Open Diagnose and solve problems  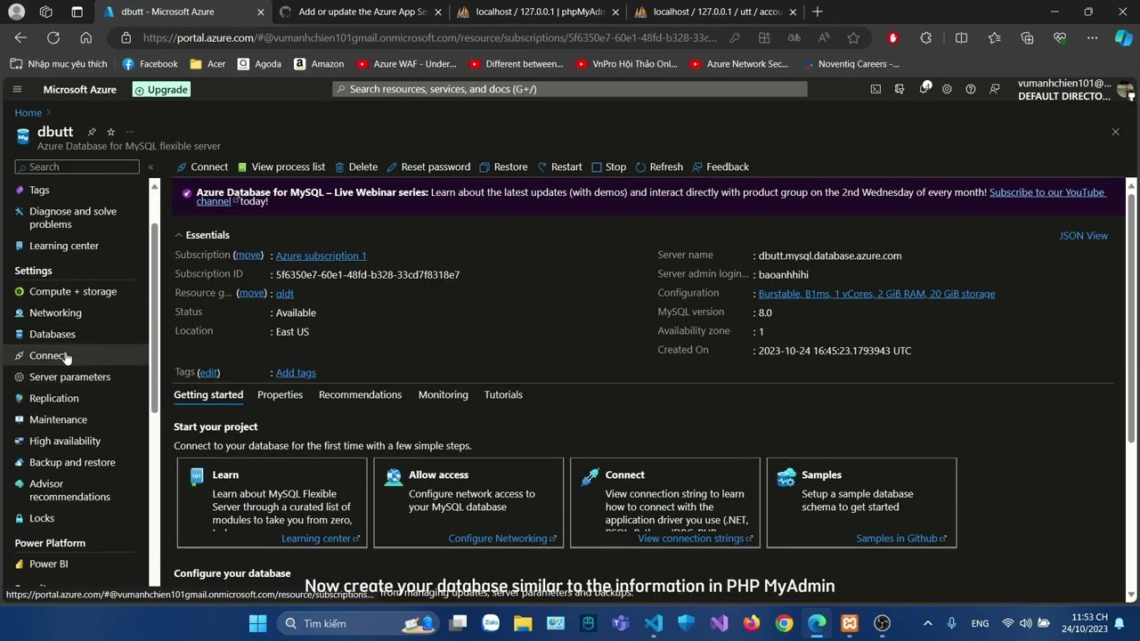(73, 217)
